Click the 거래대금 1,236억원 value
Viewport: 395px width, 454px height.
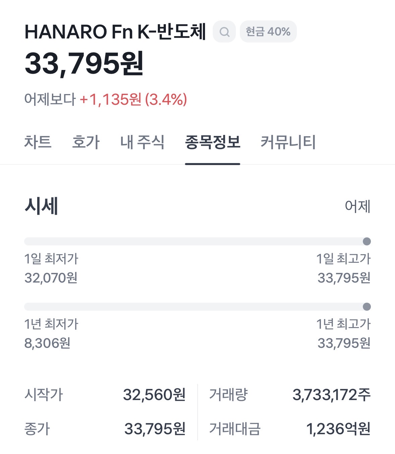click(338, 429)
